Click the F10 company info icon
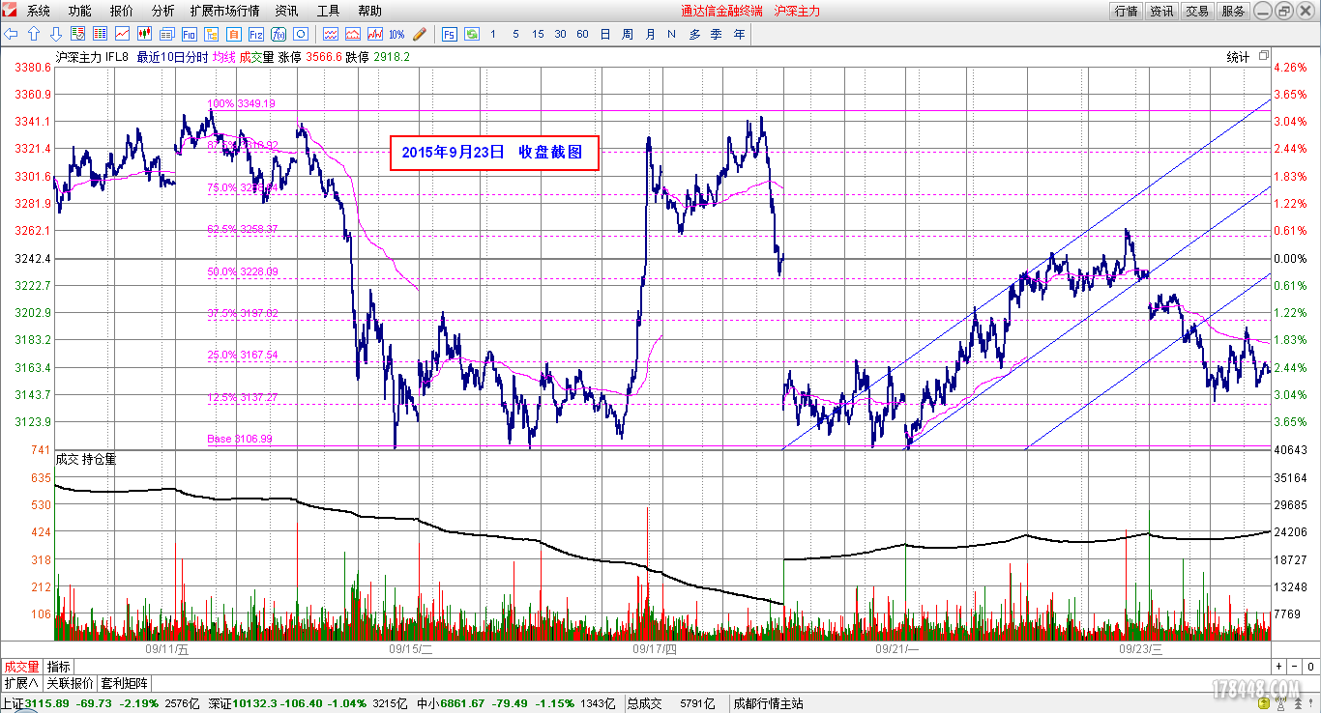Viewport: 1321px width, 713px height. (x=190, y=34)
